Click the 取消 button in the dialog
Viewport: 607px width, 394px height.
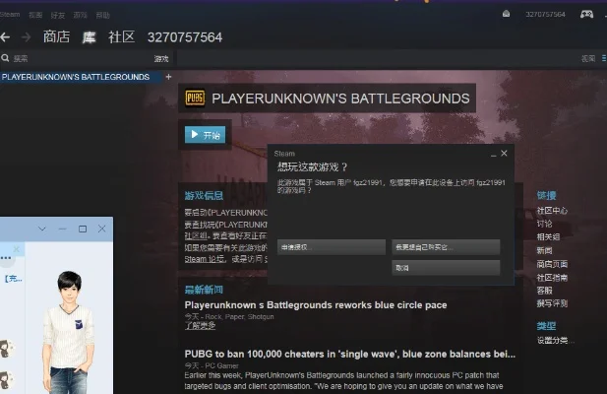446,268
